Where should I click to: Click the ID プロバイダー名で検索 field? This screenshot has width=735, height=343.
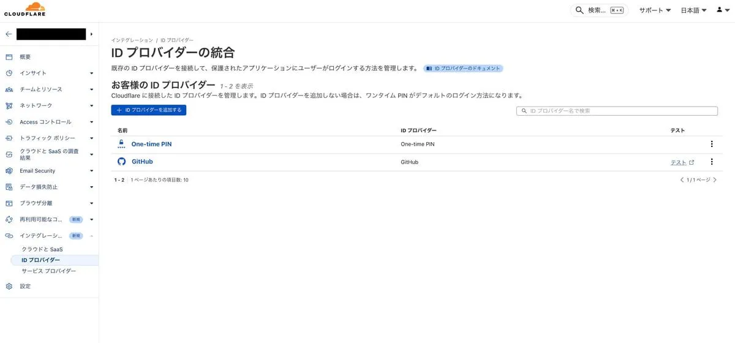point(616,111)
